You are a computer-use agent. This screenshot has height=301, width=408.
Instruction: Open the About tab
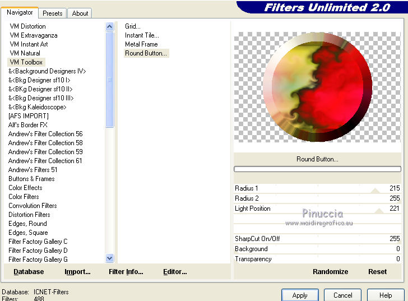coord(80,13)
